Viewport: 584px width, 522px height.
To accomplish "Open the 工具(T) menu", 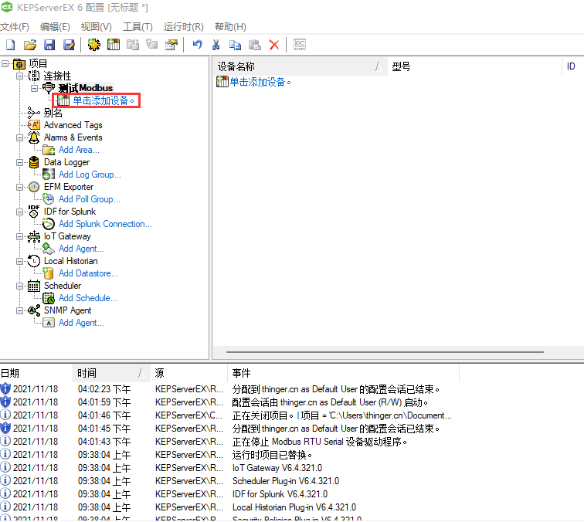I will 138,27.
